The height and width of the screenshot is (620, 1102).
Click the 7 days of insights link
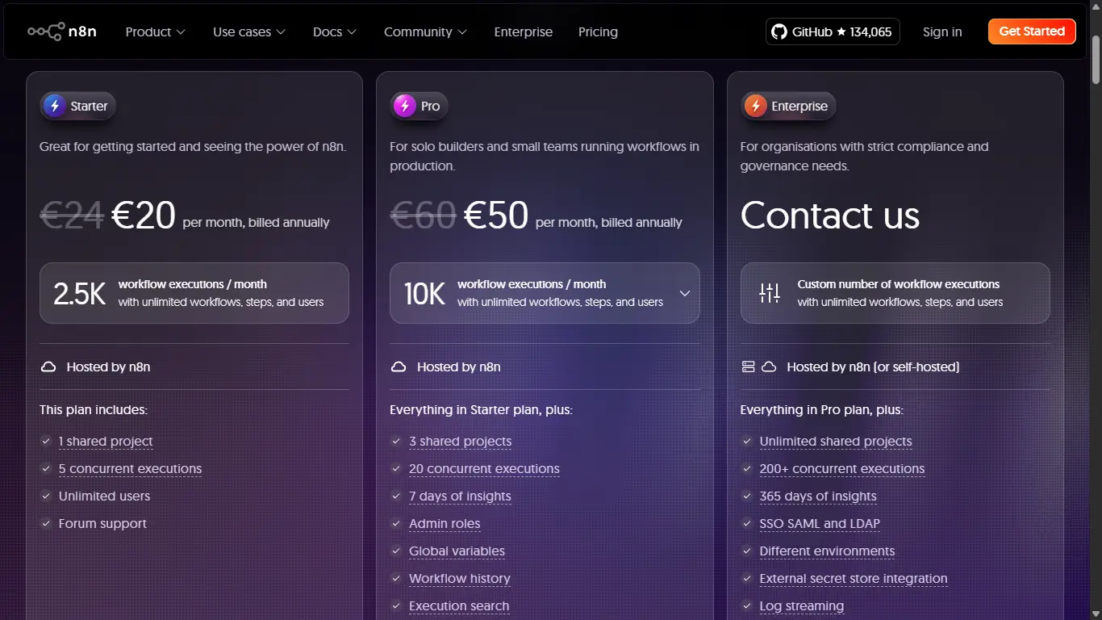[x=460, y=496]
